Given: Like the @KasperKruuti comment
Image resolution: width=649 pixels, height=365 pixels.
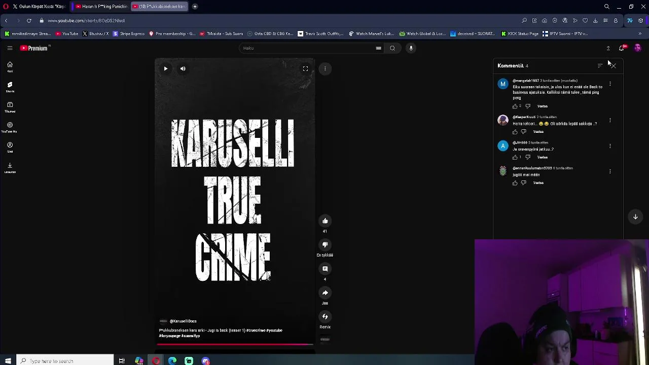Looking at the screenshot, I should tap(515, 132).
